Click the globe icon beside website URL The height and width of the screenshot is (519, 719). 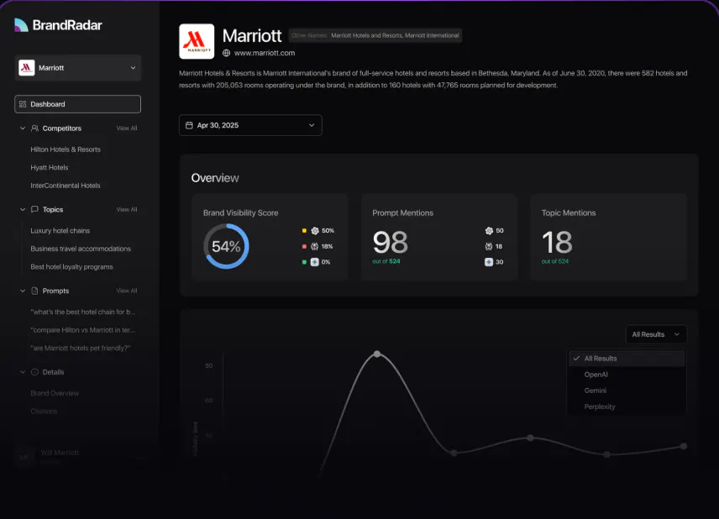[227, 53]
